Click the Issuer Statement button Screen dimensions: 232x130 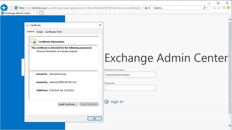tap(89, 104)
